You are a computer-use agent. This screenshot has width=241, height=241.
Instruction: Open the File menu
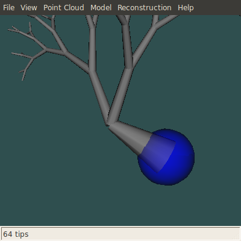[9, 8]
